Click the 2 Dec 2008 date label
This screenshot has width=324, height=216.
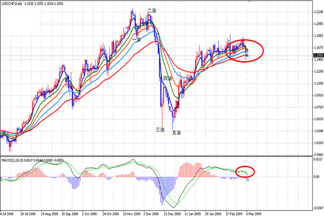(x=151, y=214)
